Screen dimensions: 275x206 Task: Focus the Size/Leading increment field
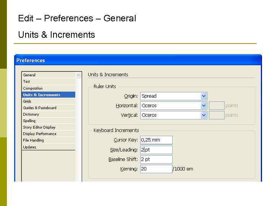coord(156,150)
